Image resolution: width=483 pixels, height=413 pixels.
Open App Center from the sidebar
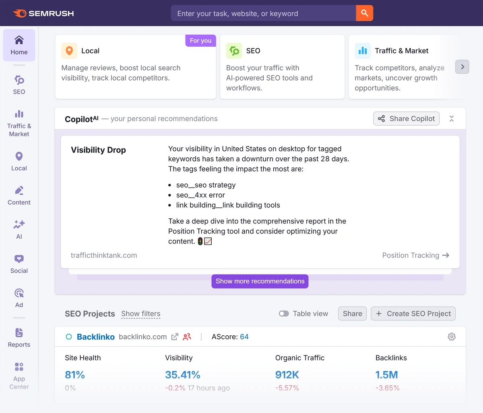19,376
